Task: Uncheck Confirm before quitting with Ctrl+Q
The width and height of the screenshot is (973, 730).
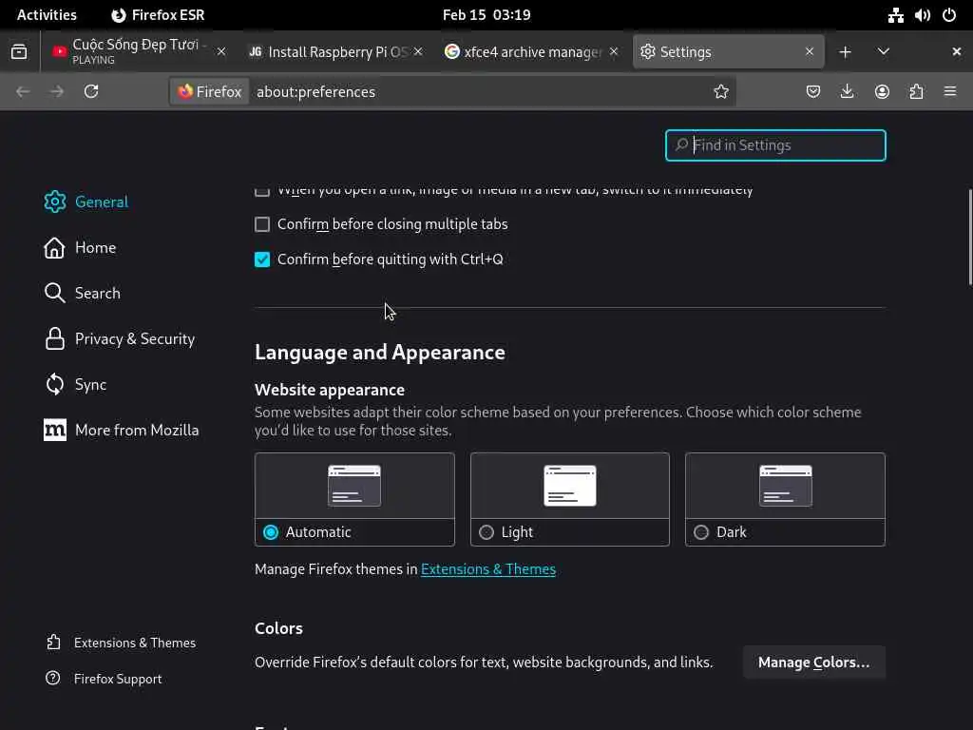Action: (262, 259)
